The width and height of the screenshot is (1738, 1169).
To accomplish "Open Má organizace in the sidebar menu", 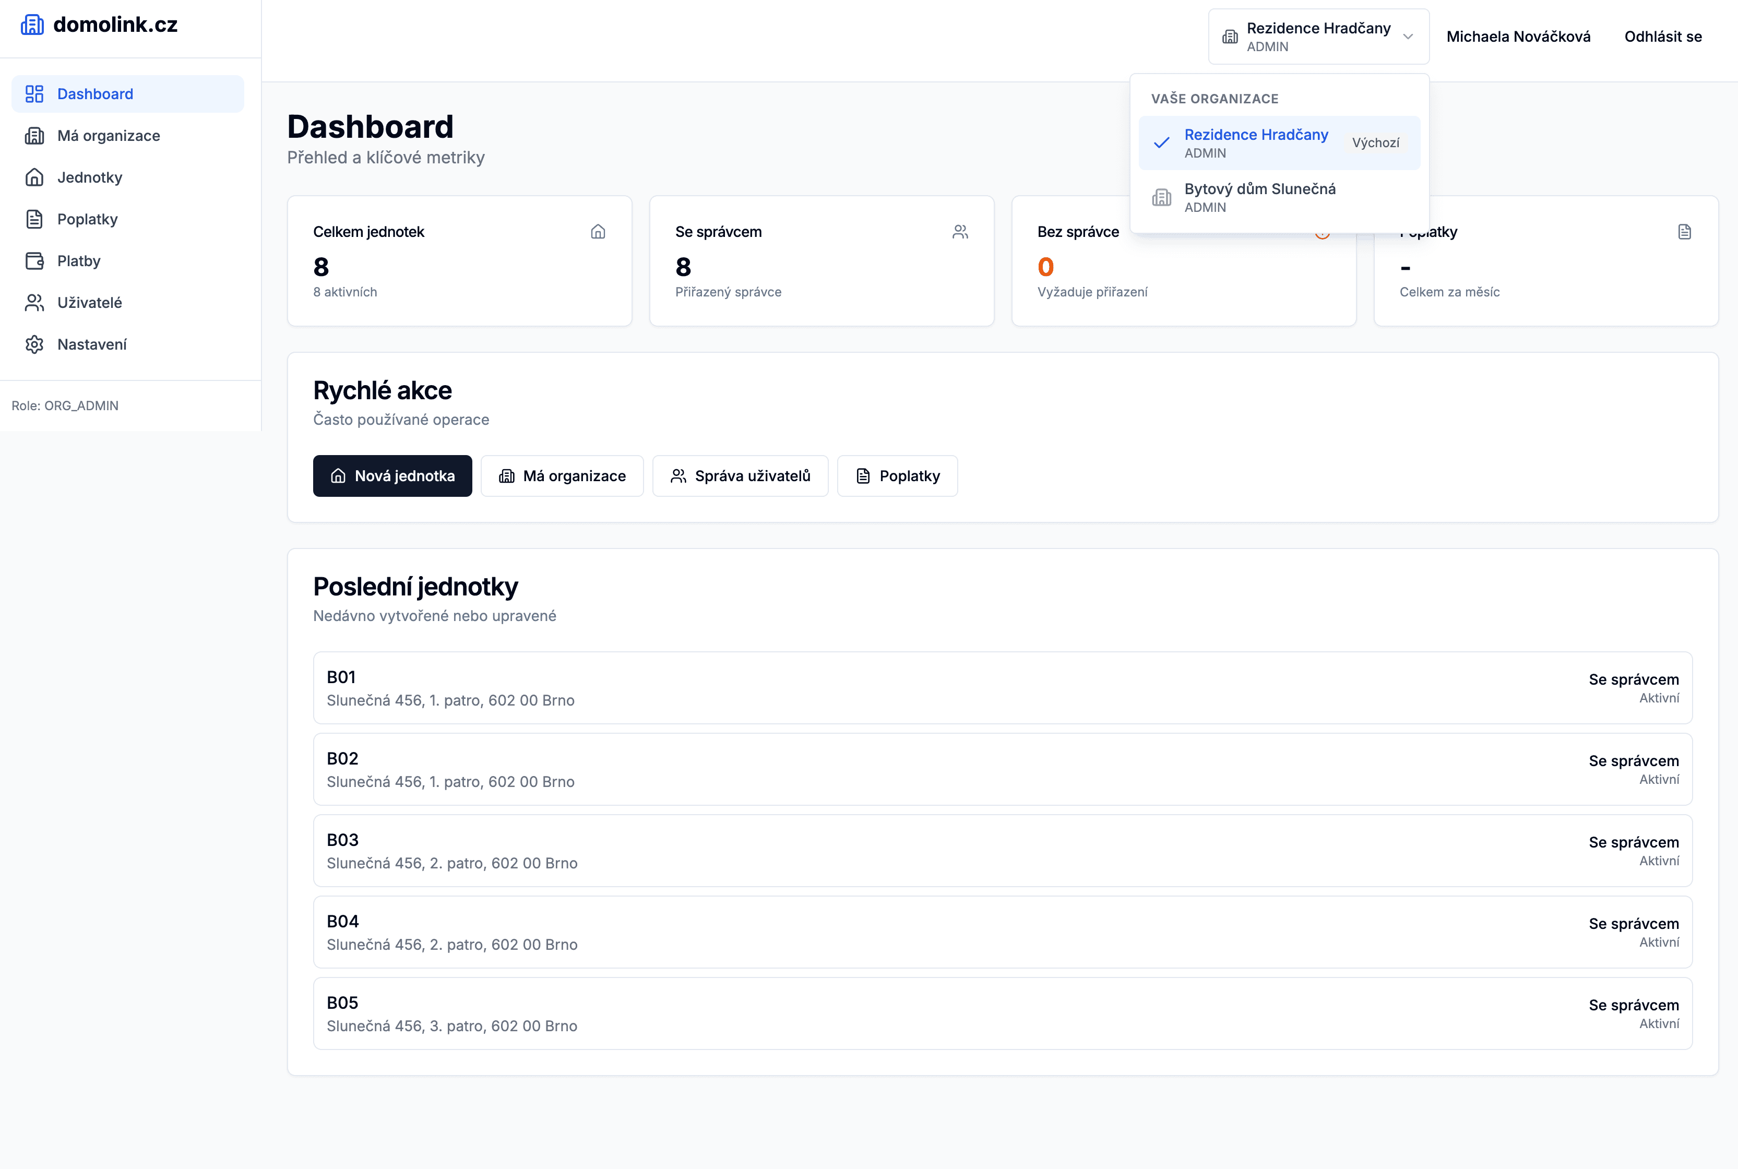I will click(x=109, y=136).
